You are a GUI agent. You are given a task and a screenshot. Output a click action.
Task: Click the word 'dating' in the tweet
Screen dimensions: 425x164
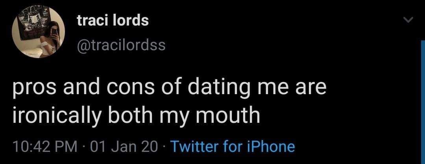[214, 89]
